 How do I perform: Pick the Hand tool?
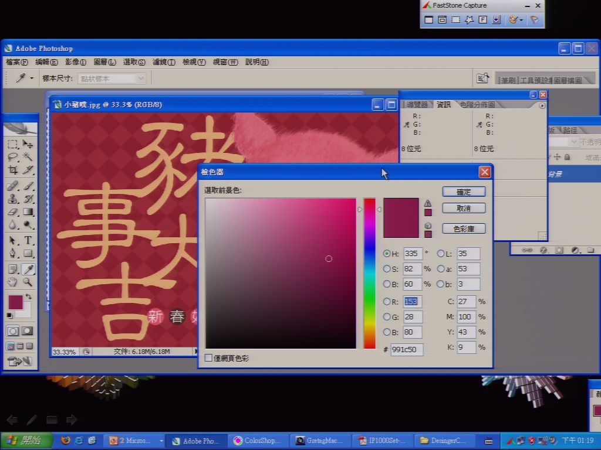(x=13, y=282)
